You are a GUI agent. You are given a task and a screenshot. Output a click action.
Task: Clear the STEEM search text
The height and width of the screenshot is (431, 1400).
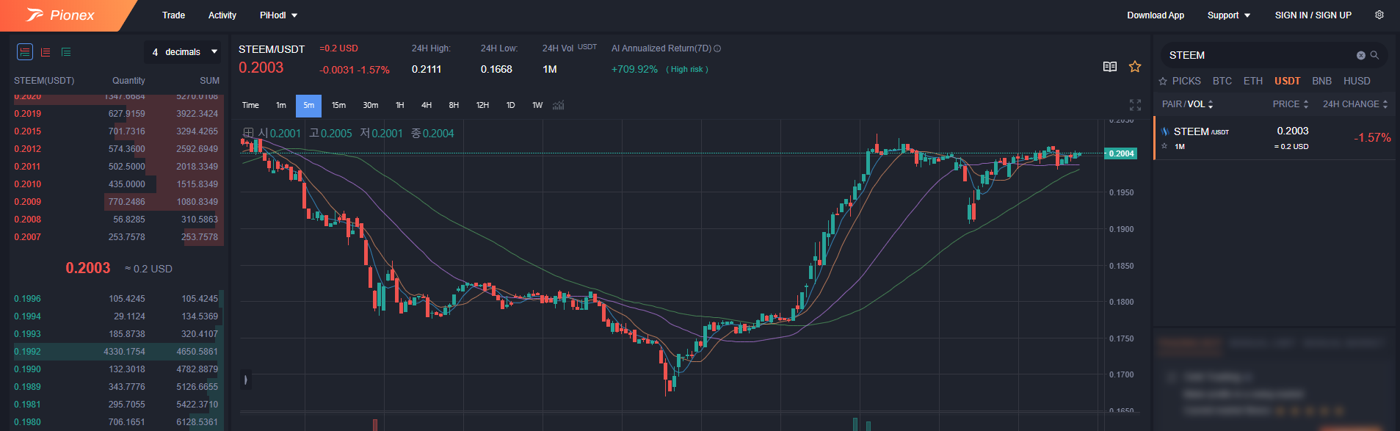(x=1361, y=55)
